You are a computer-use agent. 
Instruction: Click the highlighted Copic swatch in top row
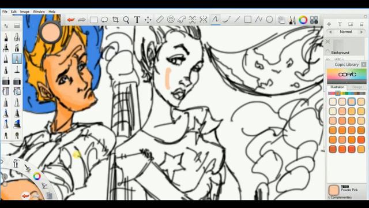[x=352, y=102]
